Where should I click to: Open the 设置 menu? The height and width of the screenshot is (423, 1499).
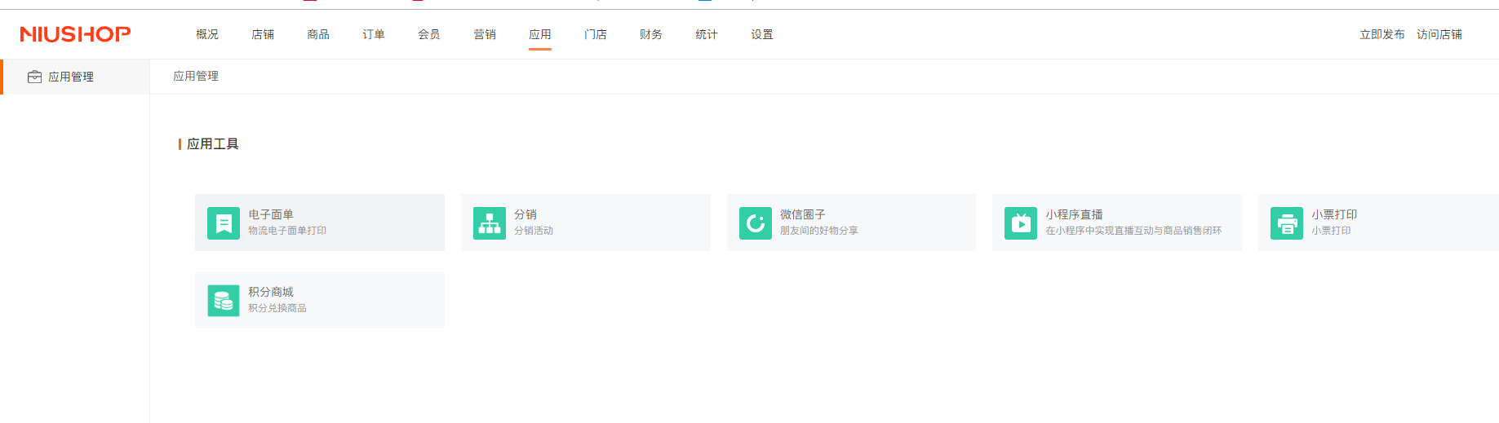pyautogui.click(x=762, y=34)
